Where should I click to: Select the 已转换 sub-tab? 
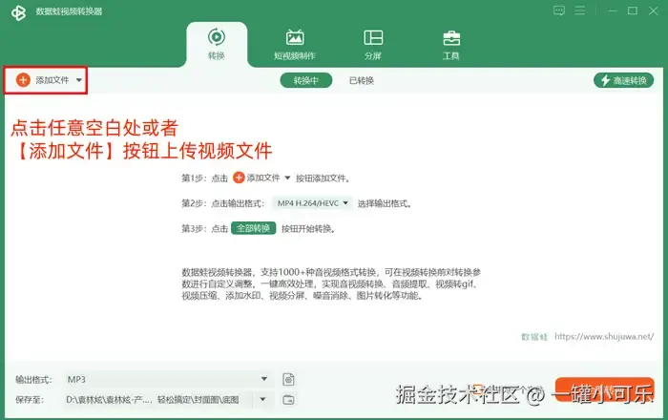[x=362, y=80]
